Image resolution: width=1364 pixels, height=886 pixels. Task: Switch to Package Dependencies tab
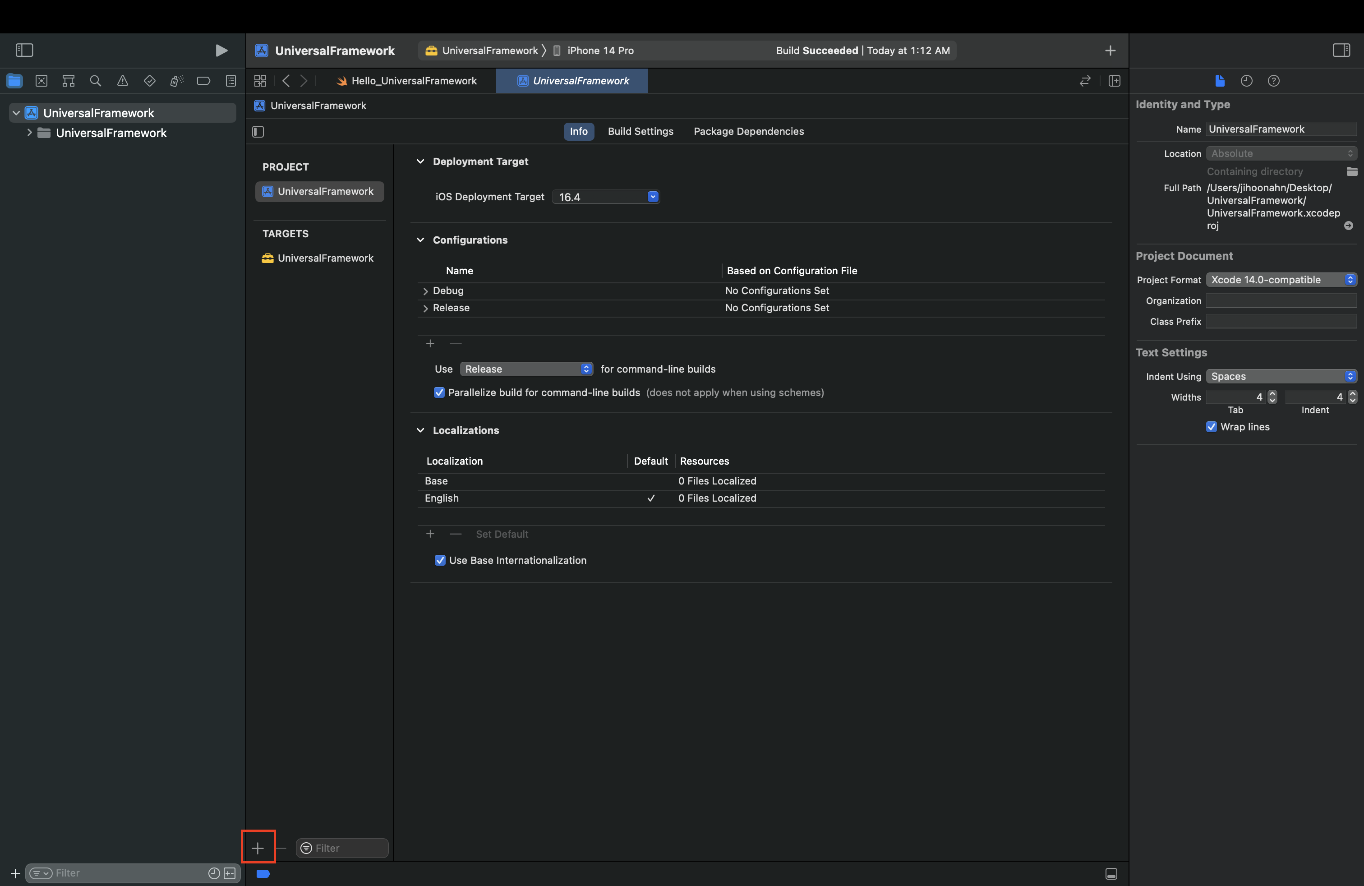coord(748,131)
